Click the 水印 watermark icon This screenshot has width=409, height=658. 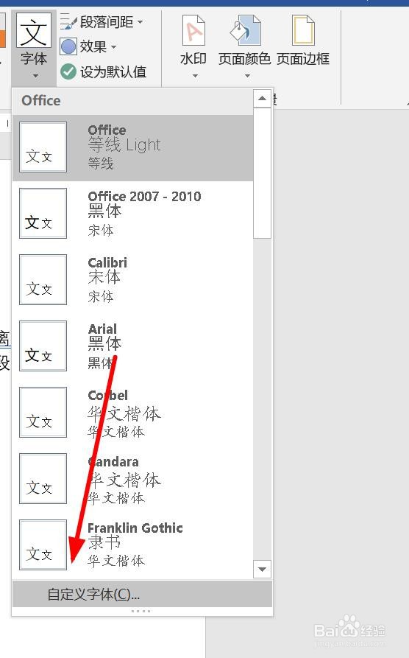click(193, 30)
